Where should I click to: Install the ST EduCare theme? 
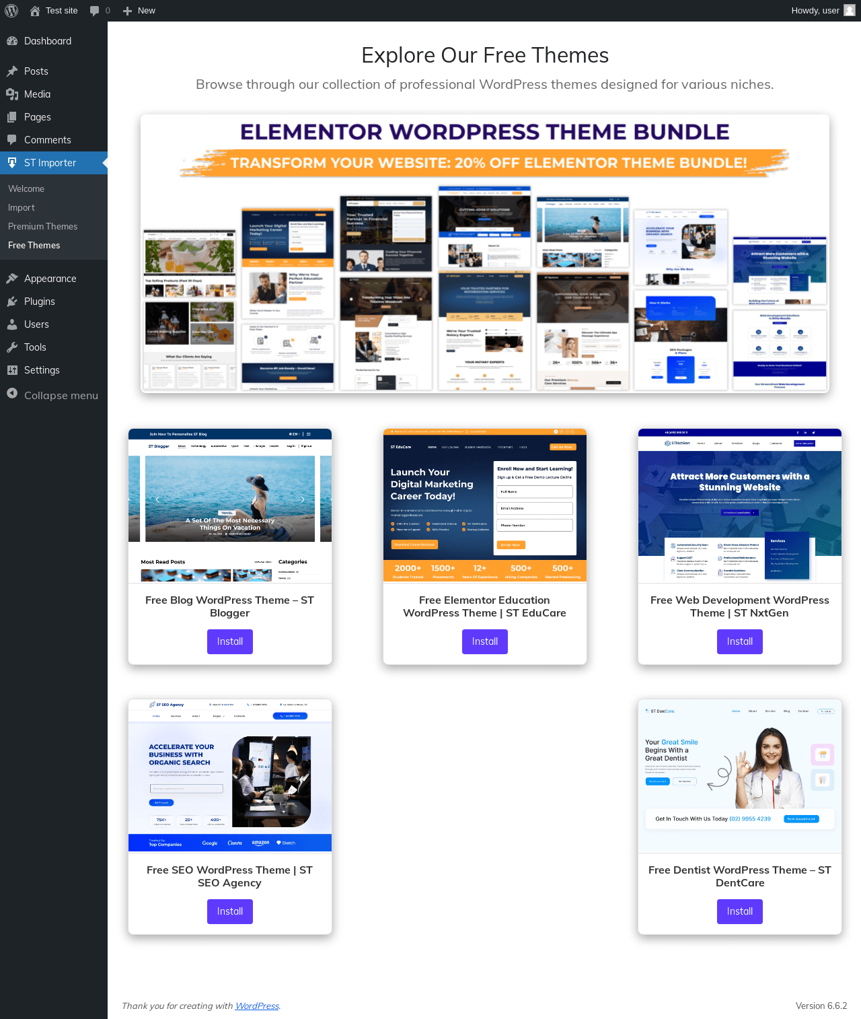(485, 641)
